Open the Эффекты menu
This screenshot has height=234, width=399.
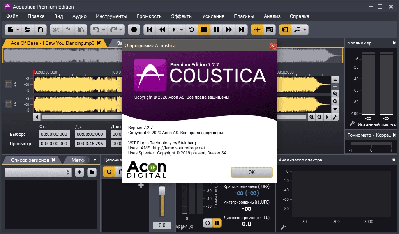coord(182,16)
